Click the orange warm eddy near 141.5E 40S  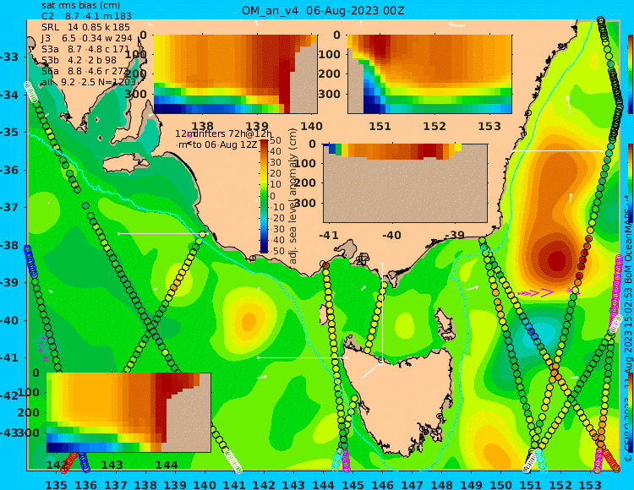click(249, 322)
